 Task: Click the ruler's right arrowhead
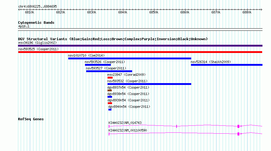tap(262, 9)
